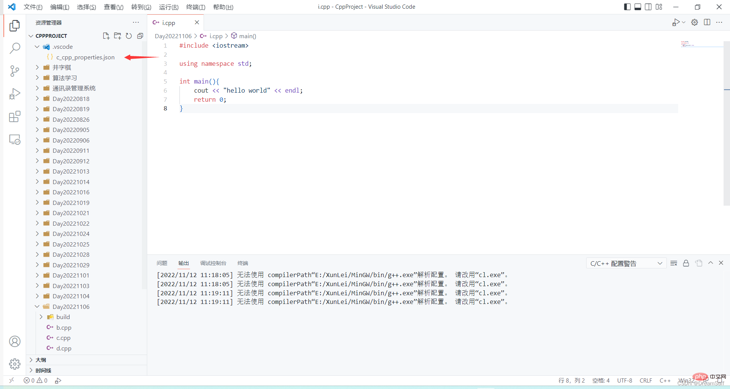Split the editor to the right

tap(707, 22)
